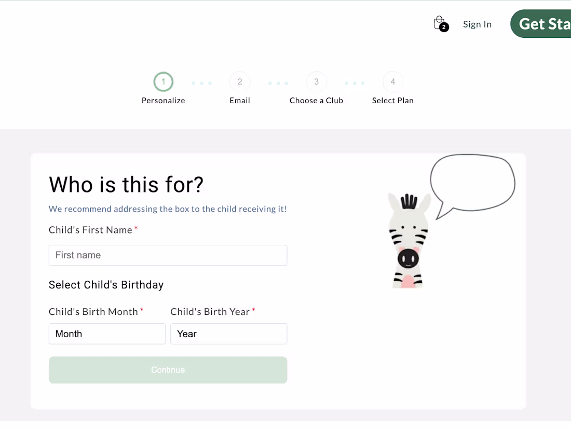Click the cart badge showing number 2
Screen dimensions: 571x428
[x=444, y=27]
